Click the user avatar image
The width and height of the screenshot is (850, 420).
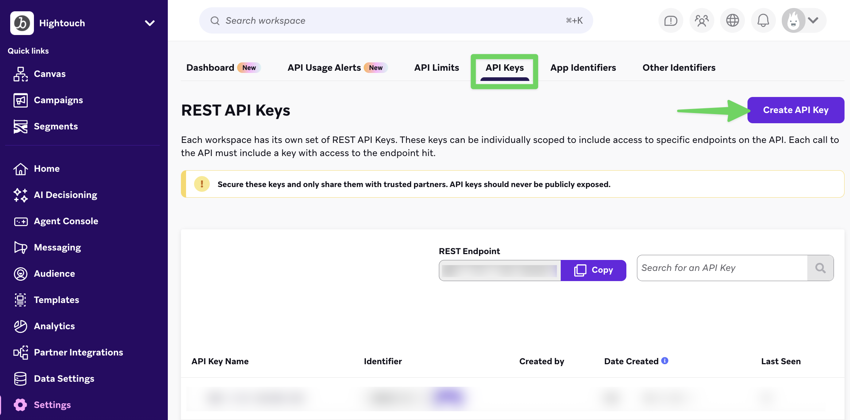point(793,20)
